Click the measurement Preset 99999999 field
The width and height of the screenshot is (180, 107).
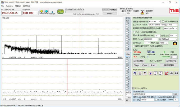coord(151,39)
